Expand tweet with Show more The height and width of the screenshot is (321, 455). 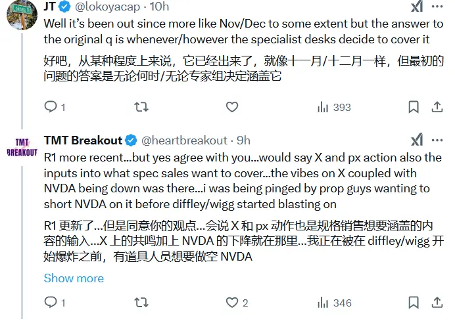tap(74, 278)
